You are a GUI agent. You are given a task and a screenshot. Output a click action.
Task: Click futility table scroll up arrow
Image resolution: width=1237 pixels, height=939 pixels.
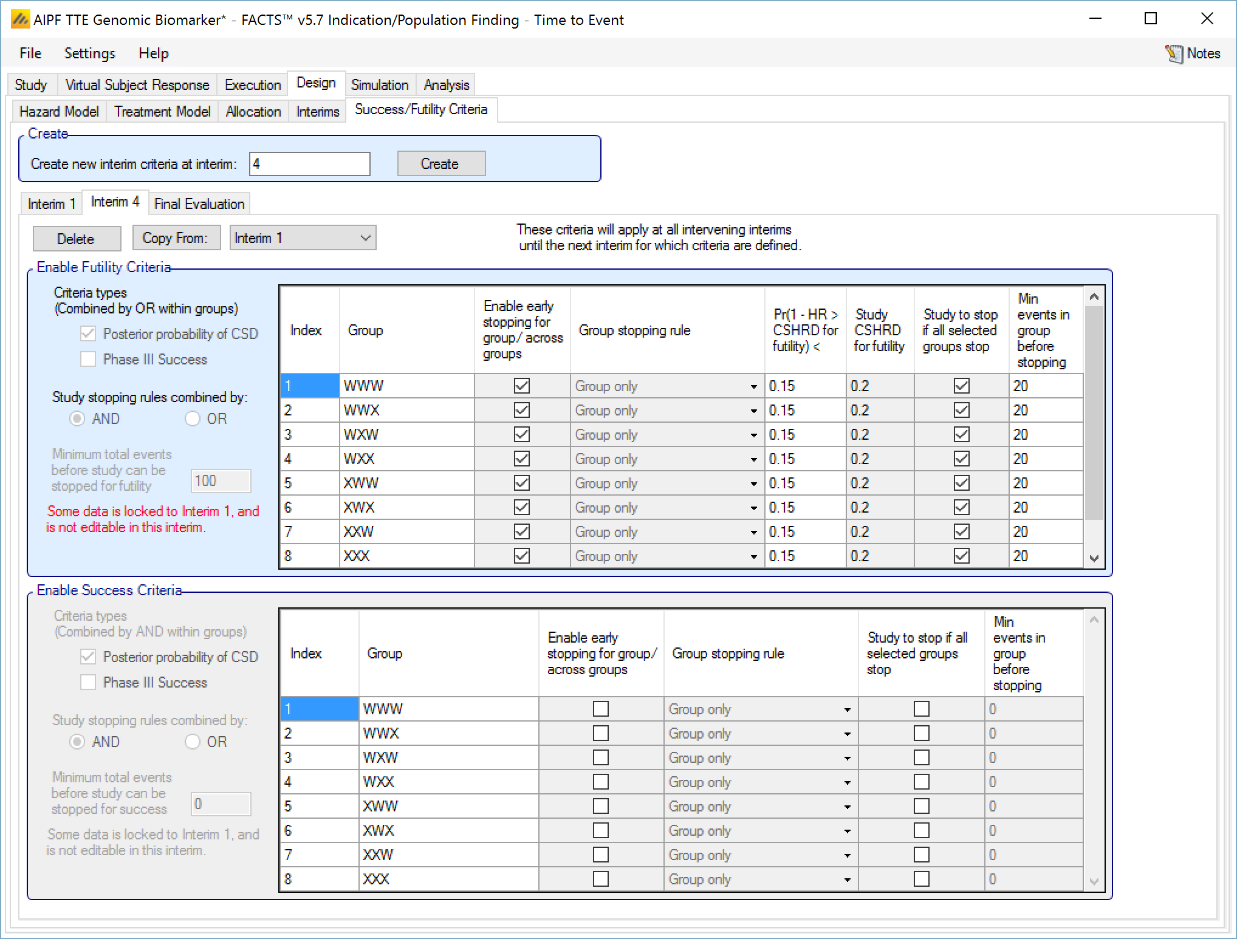click(x=1094, y=297)
